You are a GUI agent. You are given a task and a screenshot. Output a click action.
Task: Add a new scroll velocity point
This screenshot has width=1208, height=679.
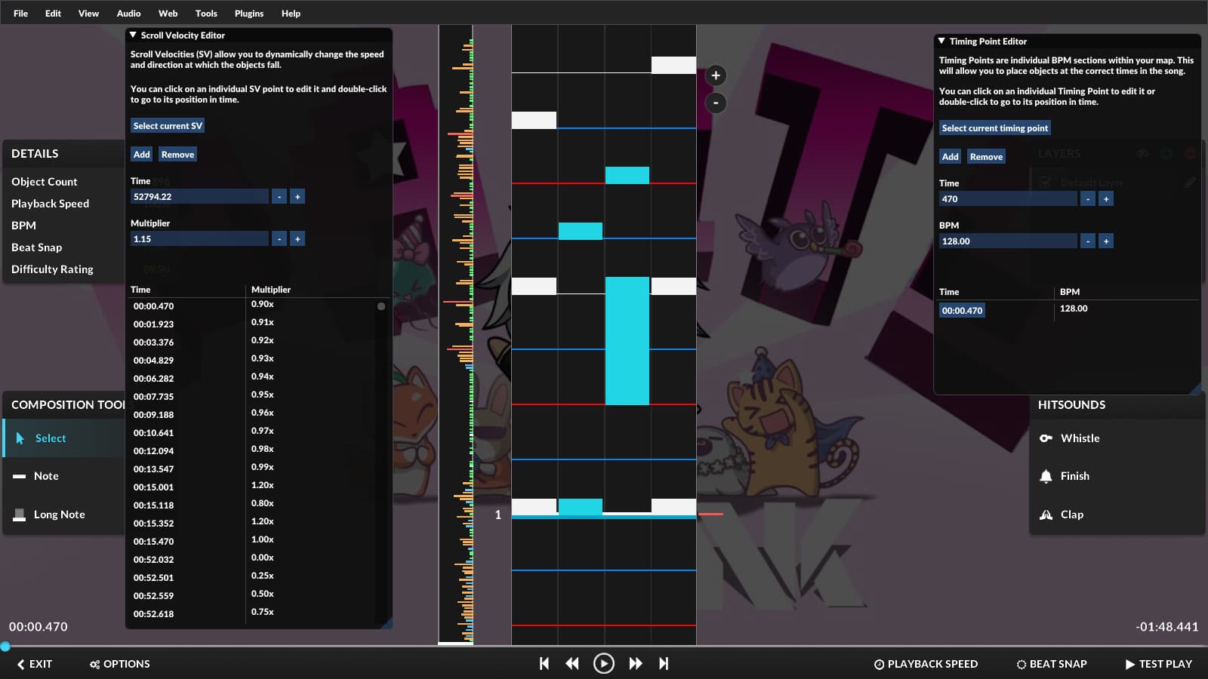click(x=141, y=155)
